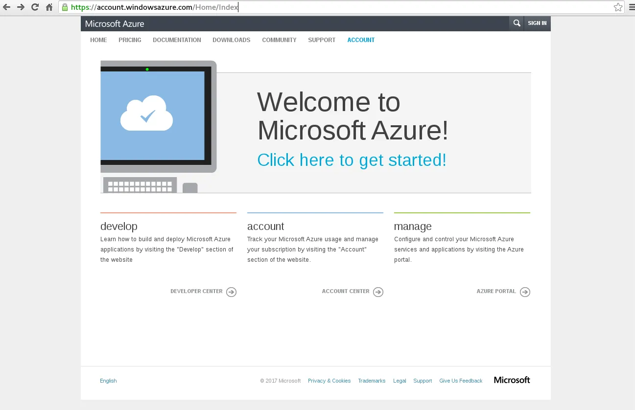Open the Legal footer link
635x410 pixels.
coord(400,381)
